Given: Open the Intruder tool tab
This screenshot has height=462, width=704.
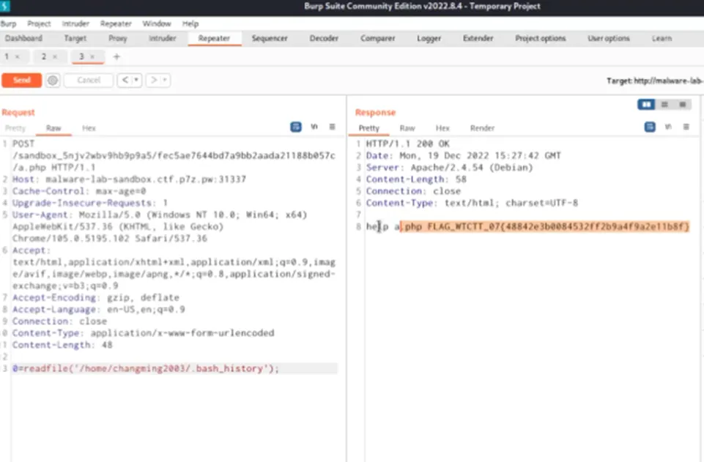Looking at the screenshot, I should [x=163, y=38].
